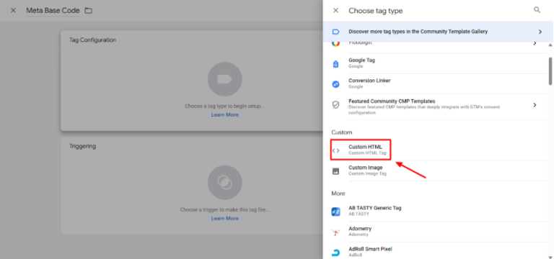The image size is (554, 259).
Task: Click the Custom Image icon
Action: click(x=335, y=171)
